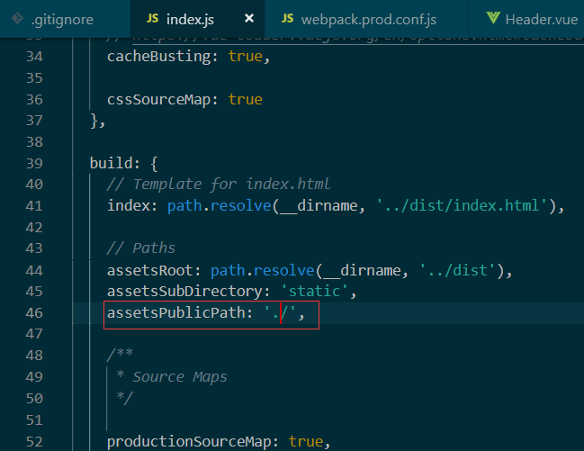This screenshot has height=451, width=584.
Task: Click the git icon on .gitignore tab
Action: (17, 18)
